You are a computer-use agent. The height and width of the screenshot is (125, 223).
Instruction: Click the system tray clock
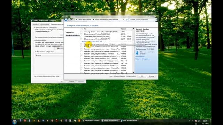pos(205,122)
